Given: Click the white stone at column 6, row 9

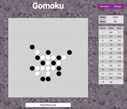Looking at the screenshot, I should [38, 52].
